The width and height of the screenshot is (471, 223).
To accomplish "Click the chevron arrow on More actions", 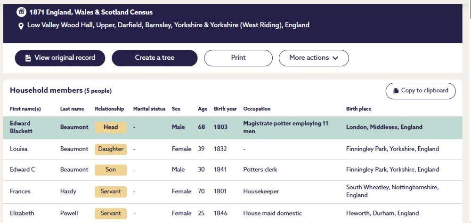I will click(x=335, y=58).
